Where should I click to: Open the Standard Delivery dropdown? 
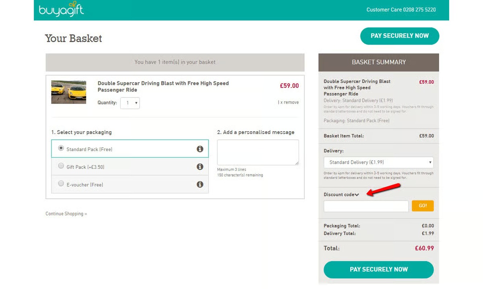pyautogui.click(x=378, y=163)
